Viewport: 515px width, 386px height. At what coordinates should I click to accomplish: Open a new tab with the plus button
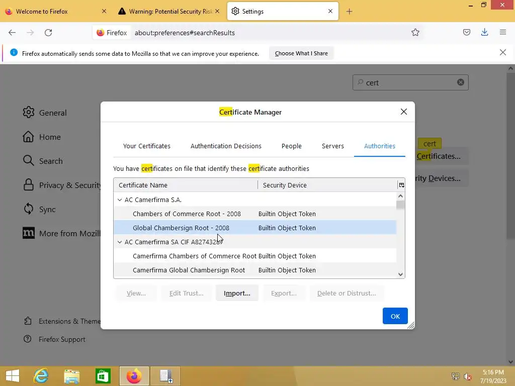(x=349, y=12)
